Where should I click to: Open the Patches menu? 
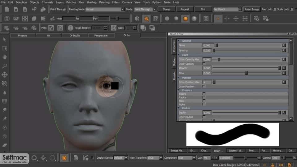(71, 2)
